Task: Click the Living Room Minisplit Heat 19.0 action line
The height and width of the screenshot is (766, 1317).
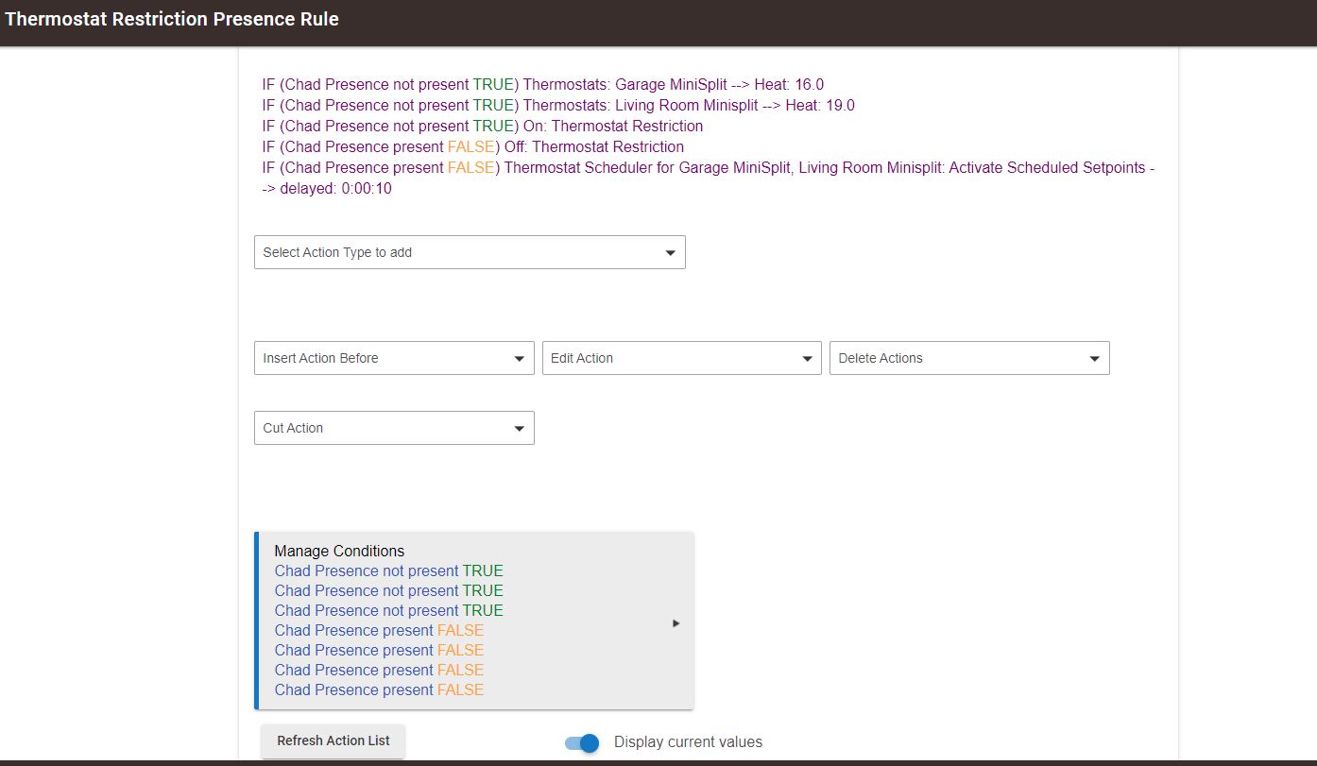Action: 558,105
